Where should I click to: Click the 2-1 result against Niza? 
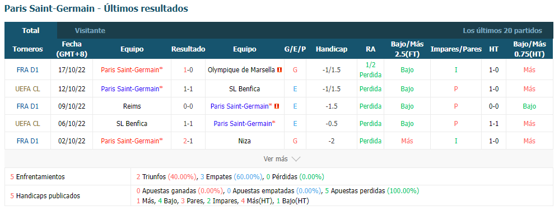[188, 141]
